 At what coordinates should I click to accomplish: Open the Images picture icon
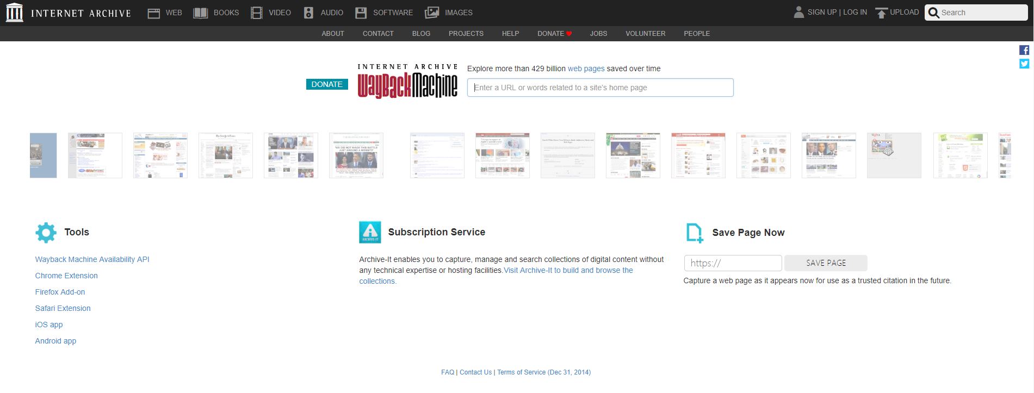(x=432, y=13)
